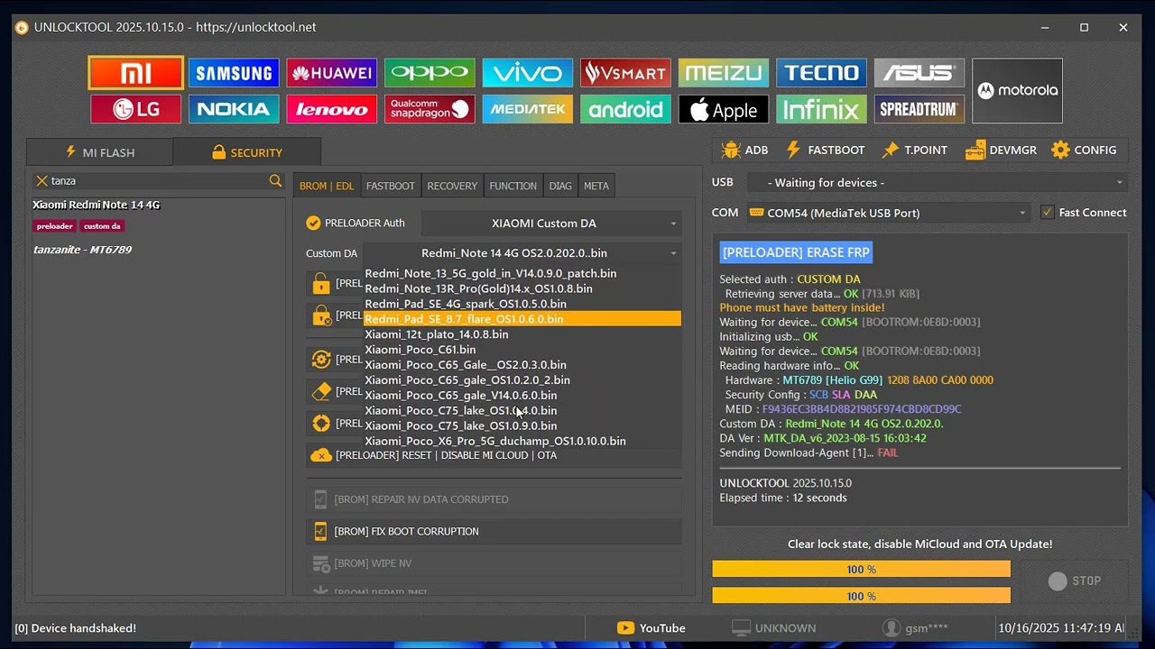Select the Vsmart brand logo
Viewport: 1155px width, 649px height.
point(625,73)
